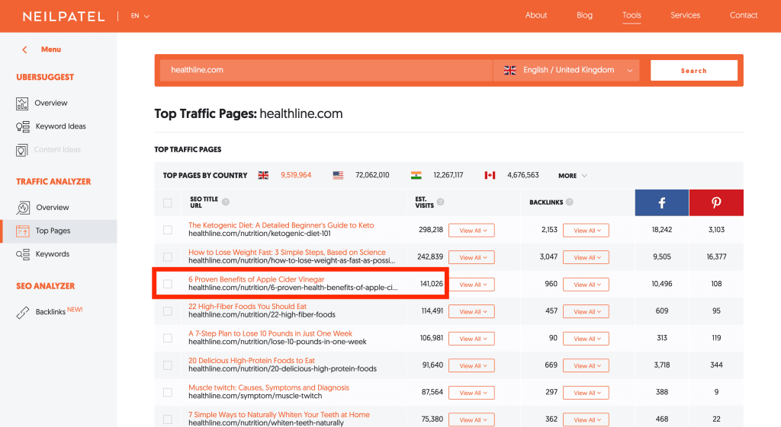Check the Ketogenic Diet row checkbox
The width and height of the screenshot is (781, 427).
[x=168, y=230]
